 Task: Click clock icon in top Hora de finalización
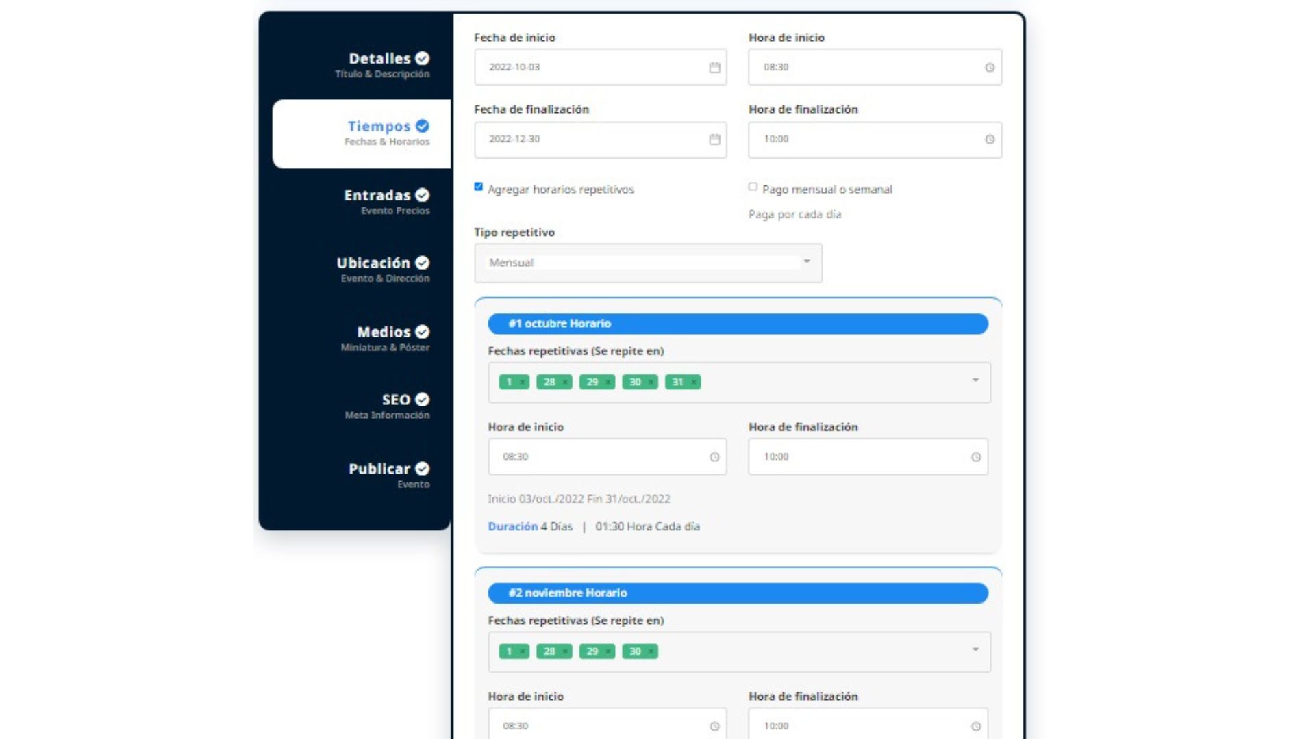coord(989,140)
